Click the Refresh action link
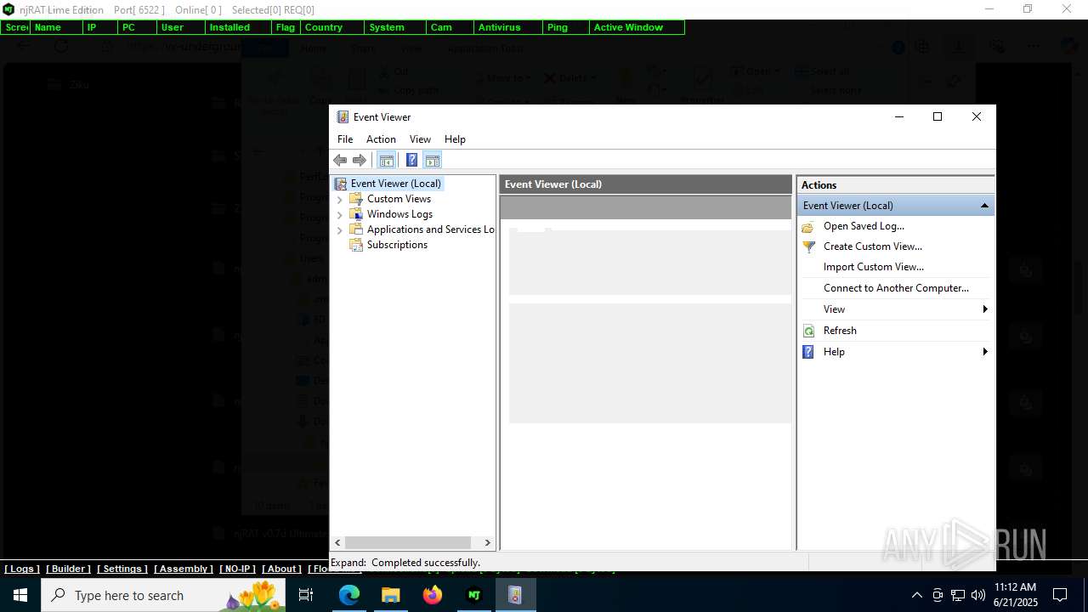The height and width of the screenshot is (612, 1088). 840,331
